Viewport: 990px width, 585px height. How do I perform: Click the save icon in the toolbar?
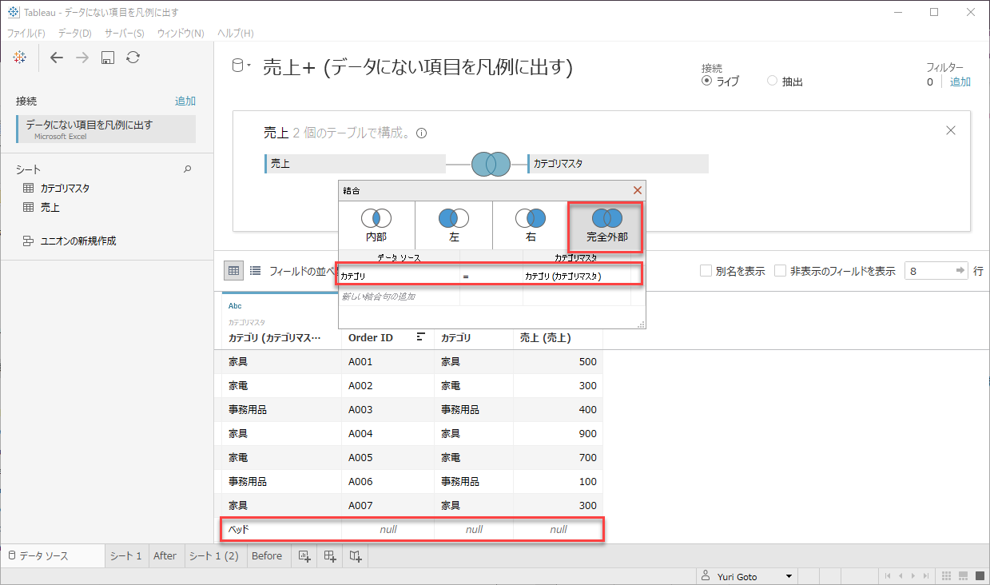[108, 58]
